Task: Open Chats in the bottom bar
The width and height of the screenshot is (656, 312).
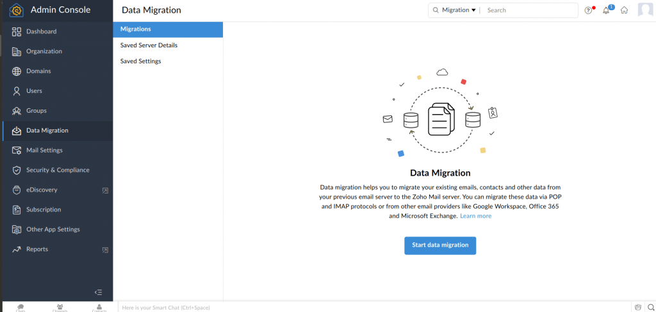Action: pos(21,308)
